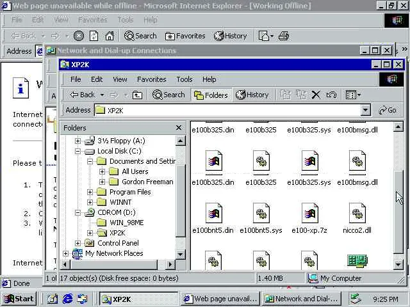Open Back history dropdown arrow in XP2K

(102, 95)
